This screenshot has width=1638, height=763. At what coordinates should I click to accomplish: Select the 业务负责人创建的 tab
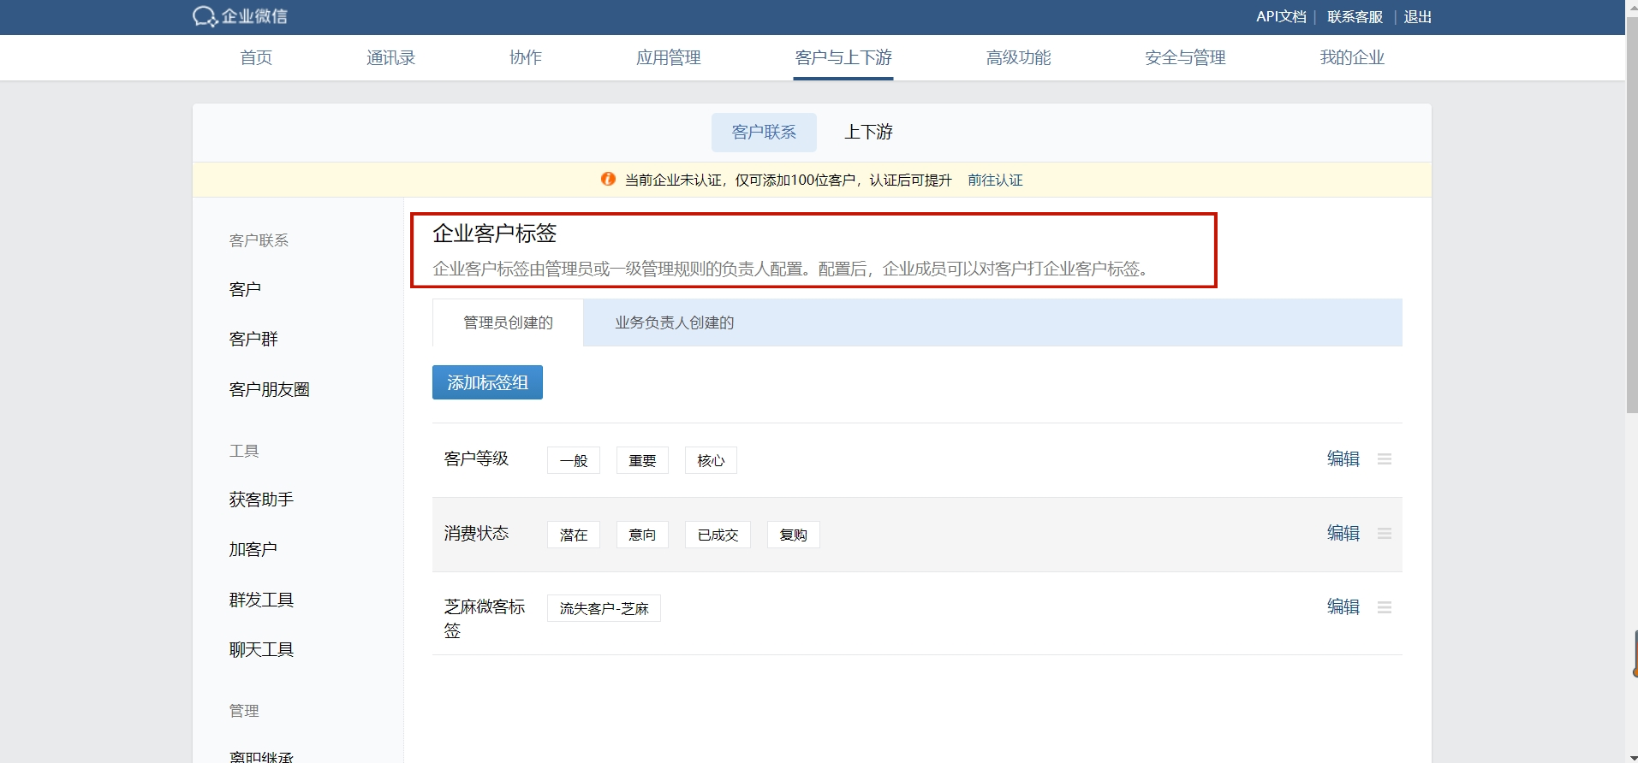pyautogui.click(x=675, y=322)
